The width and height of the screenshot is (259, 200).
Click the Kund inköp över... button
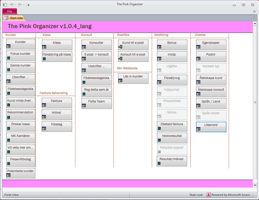coord(21,103)
